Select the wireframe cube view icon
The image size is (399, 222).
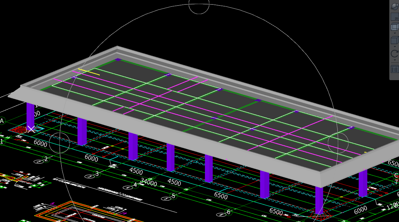click(x=395, y=27)
